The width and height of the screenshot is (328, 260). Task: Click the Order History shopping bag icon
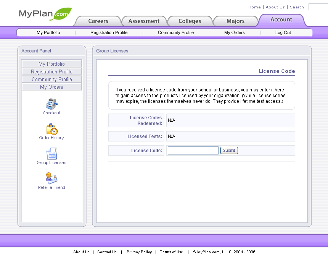click(x=51, y=129)
